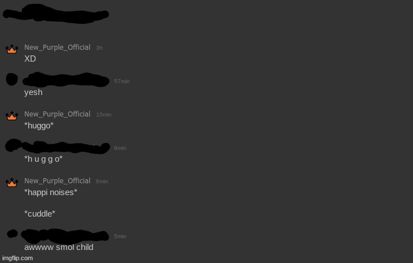The width and height of the screenshot is (413, 263).
Task: Select the XD comment text
Action: [30, 59]
